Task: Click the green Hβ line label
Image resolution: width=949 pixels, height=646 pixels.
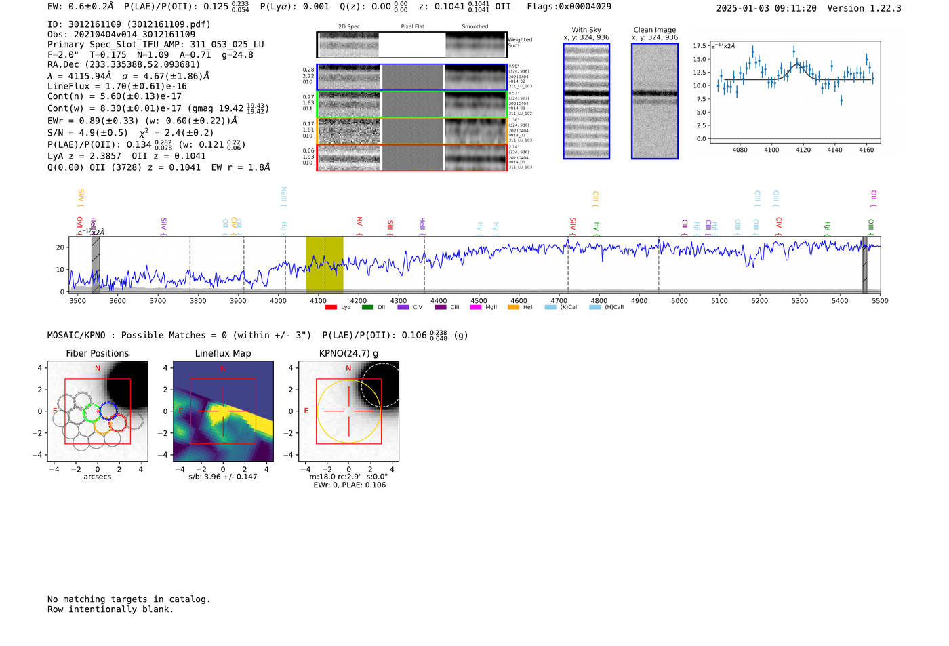Action: click(827, 228)
